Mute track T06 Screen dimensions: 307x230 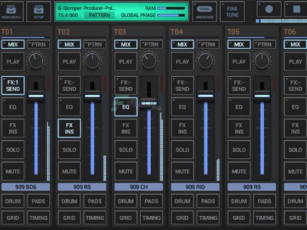(x=295, y=171)
